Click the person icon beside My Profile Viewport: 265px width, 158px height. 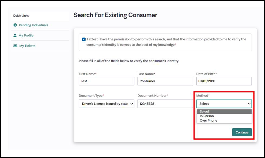pyautogui.click(x=15, y=35)
